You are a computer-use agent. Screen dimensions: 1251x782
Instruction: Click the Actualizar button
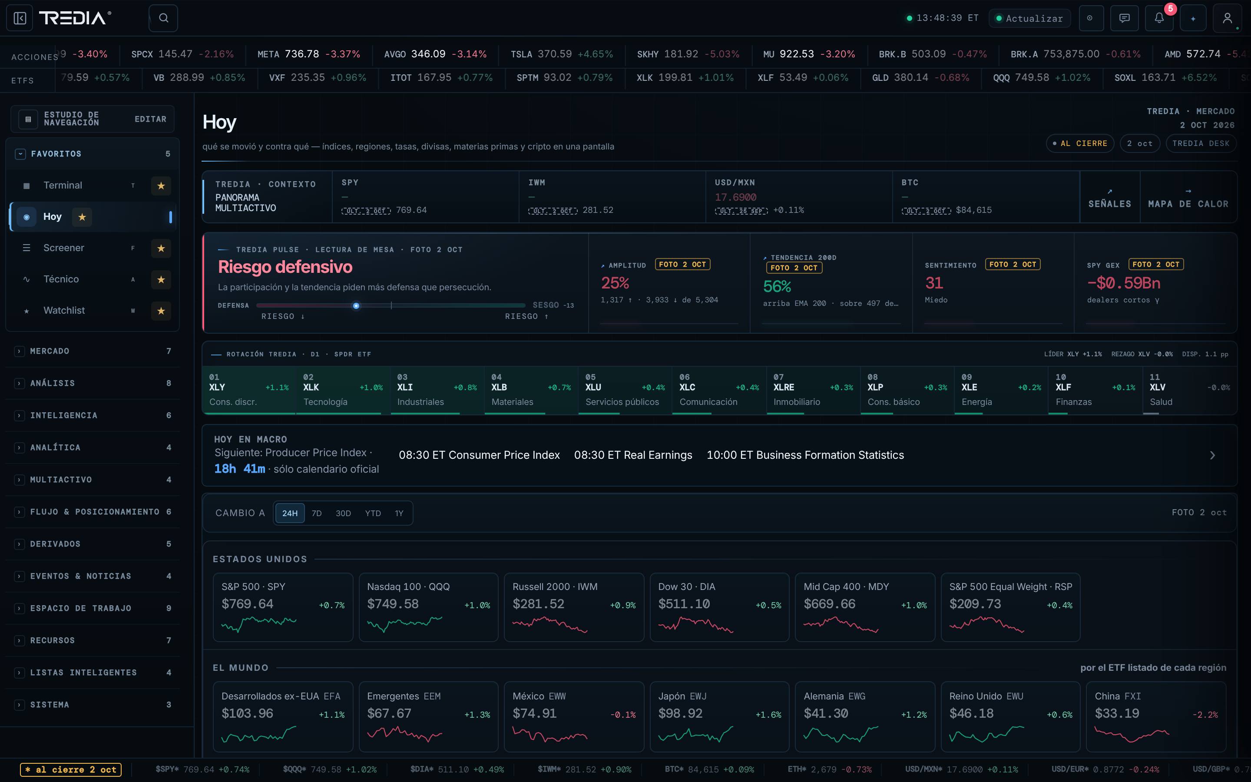coord(1029,18)
